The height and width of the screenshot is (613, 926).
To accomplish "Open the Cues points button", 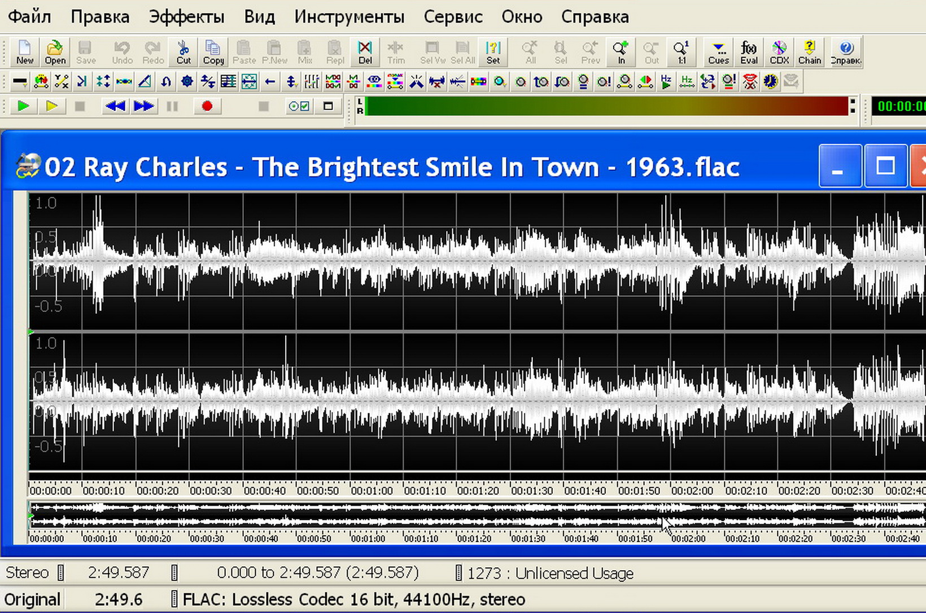I will coord(718,52).
